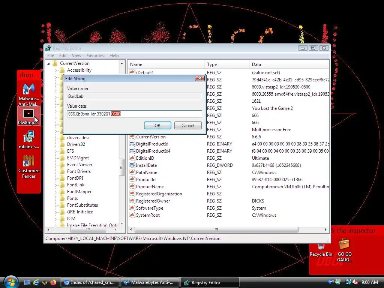Open the Favorites menu
The height and width of the screenshot is (288, 384).
pyautogui.click(x=95, y=55)
